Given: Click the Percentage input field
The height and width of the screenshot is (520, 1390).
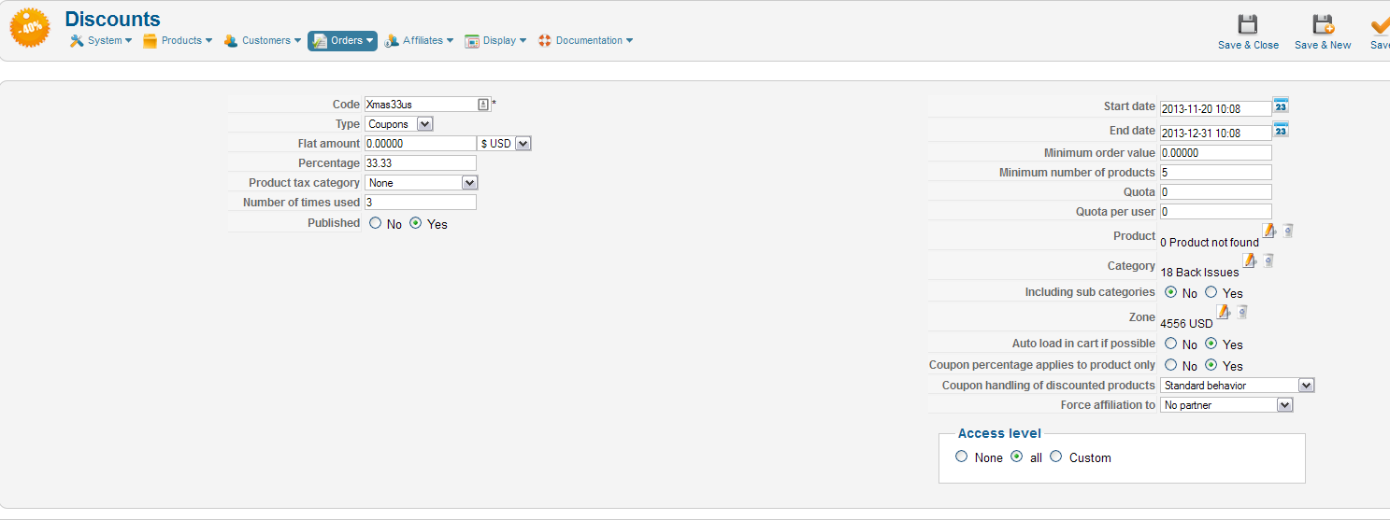Looking at the screenshot, I should (x=421, y=163).
